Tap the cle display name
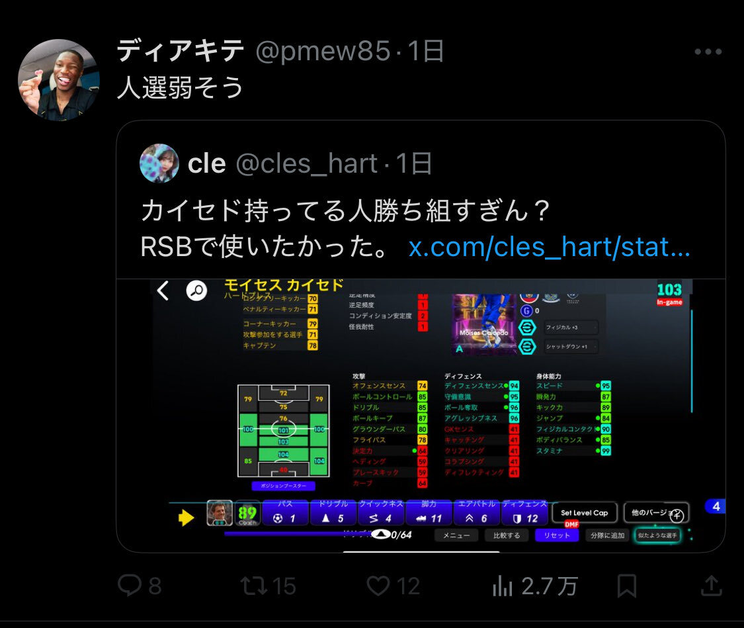The image size is (744, 628). click(207, 163)
